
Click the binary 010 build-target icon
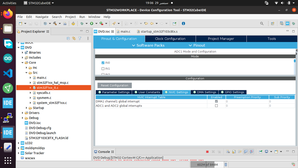(65, 23)
